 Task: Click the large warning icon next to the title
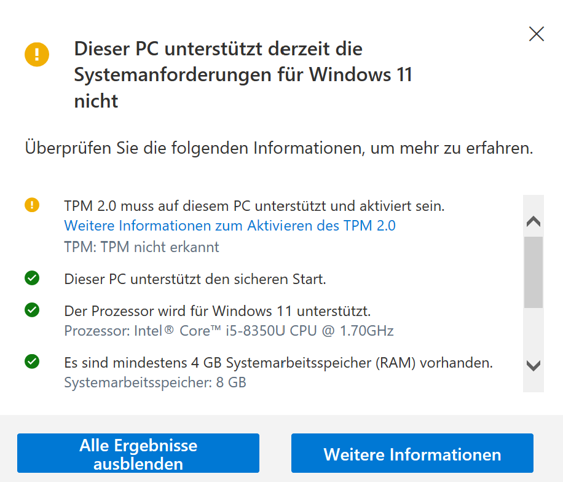pyautogui.click(x=37, y=55)
